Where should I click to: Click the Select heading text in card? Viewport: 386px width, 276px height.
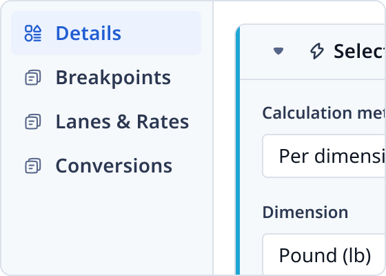(x=359, y=51)
